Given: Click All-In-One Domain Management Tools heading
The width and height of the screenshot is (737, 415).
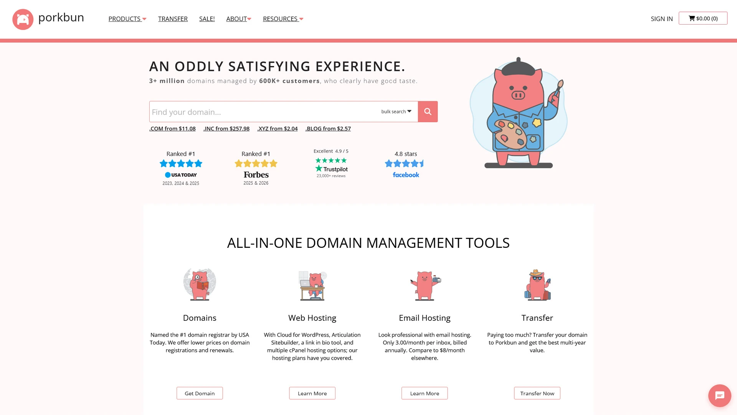Looking at the screenshot, I should (368, 243).
